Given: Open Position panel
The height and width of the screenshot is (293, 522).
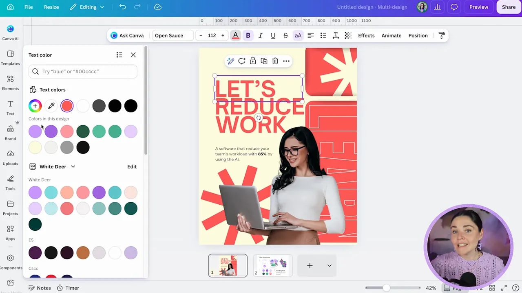Looking at the screenshot, I should click(x=418, y=35).
